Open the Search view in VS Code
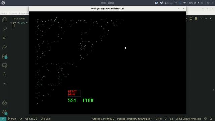 pyautogui.click(x=4, y=29)
